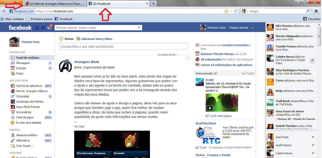322x158 pixels.
Task: Close the (2) Facebook tab
Action: 147,4
